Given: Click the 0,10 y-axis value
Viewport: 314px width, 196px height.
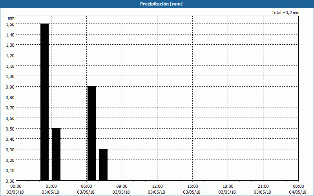Looking at the screenshot, I should pos(10,171).
